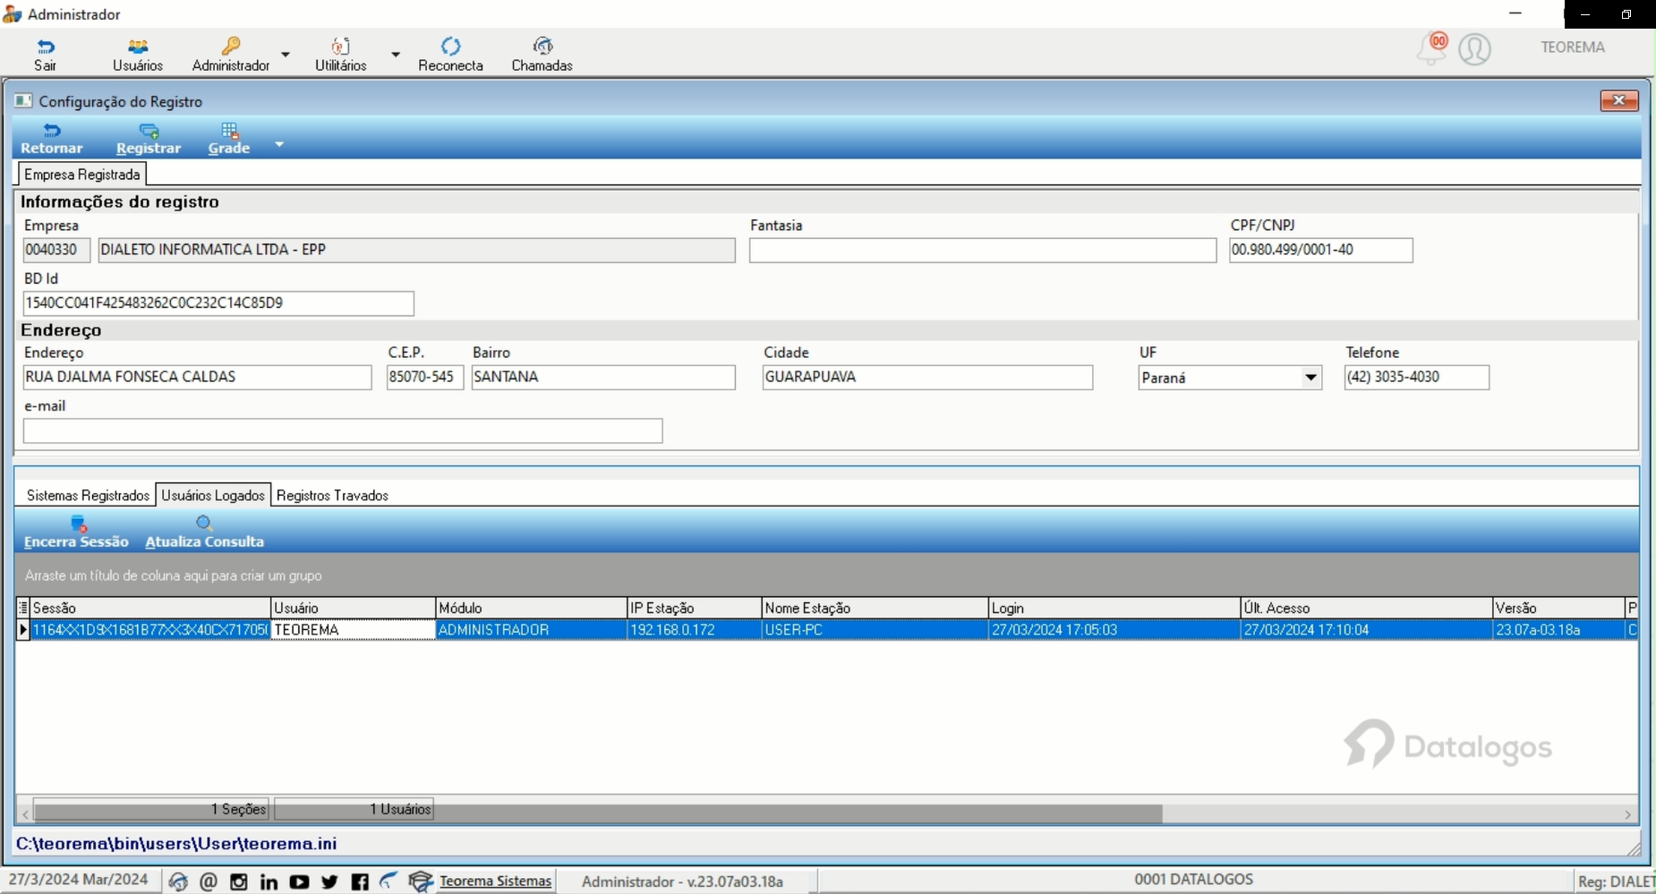Switch to Registros Travados tab
The image size is (1656, 894).
coord(332,495)
